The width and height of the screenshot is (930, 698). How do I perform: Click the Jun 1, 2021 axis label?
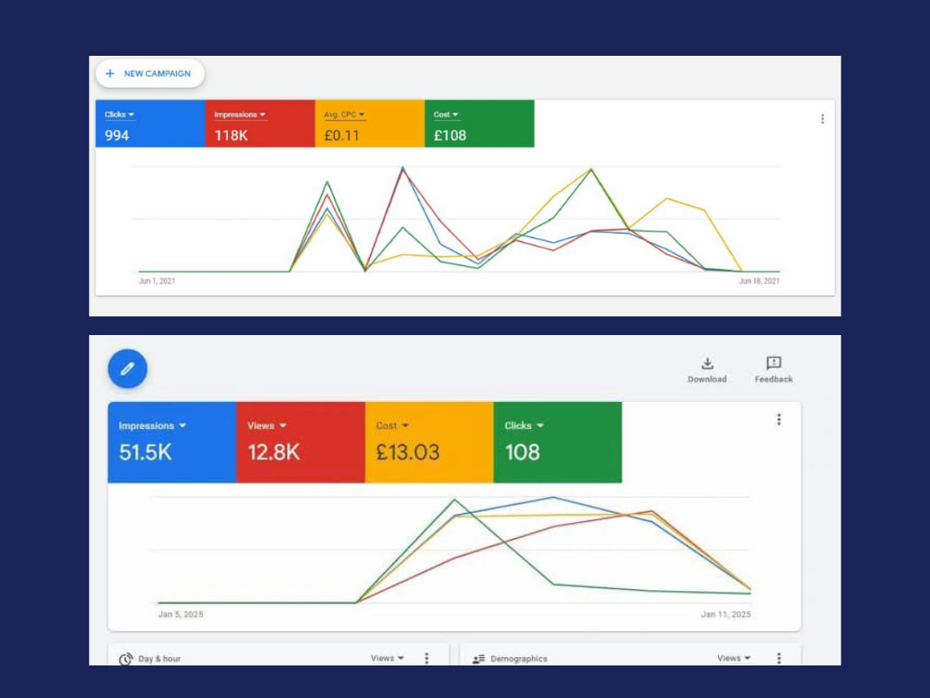(156, 281)
